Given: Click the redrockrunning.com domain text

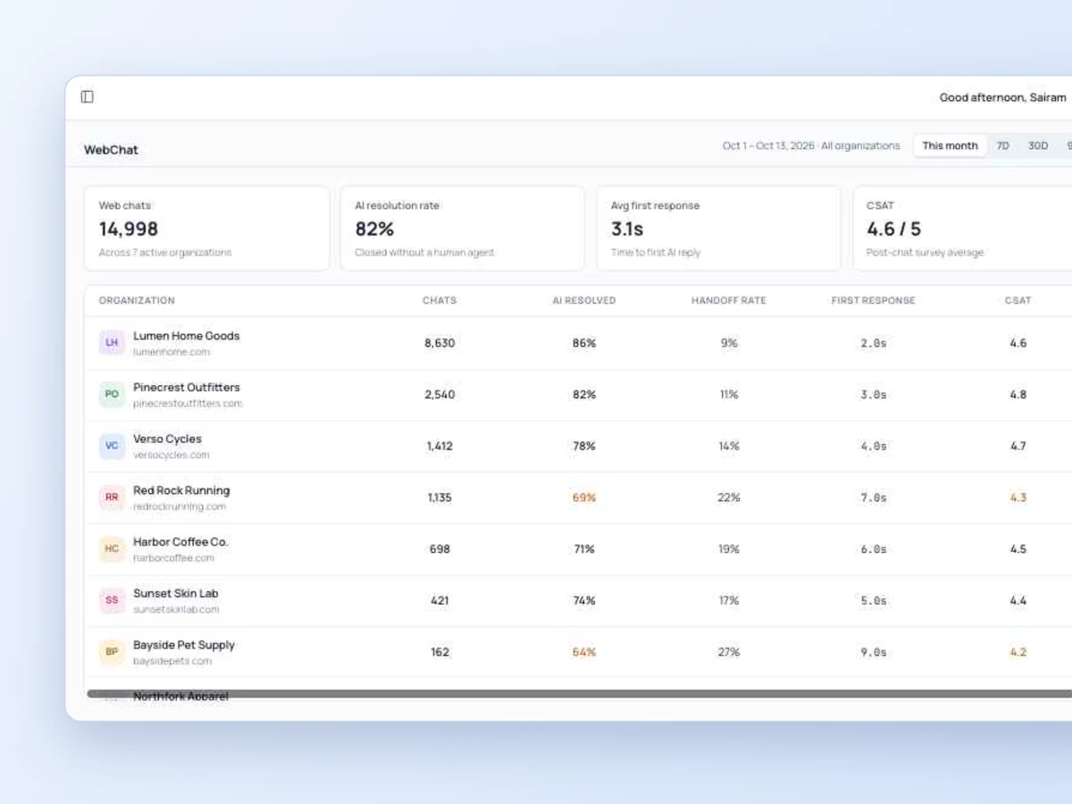Looking at the screenshot, I should [x=180, y=507].
